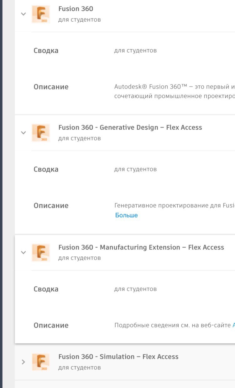235x388 pixels.
Task: Expand Simulation – Flex Access row
Action: (x=23, y=362)
